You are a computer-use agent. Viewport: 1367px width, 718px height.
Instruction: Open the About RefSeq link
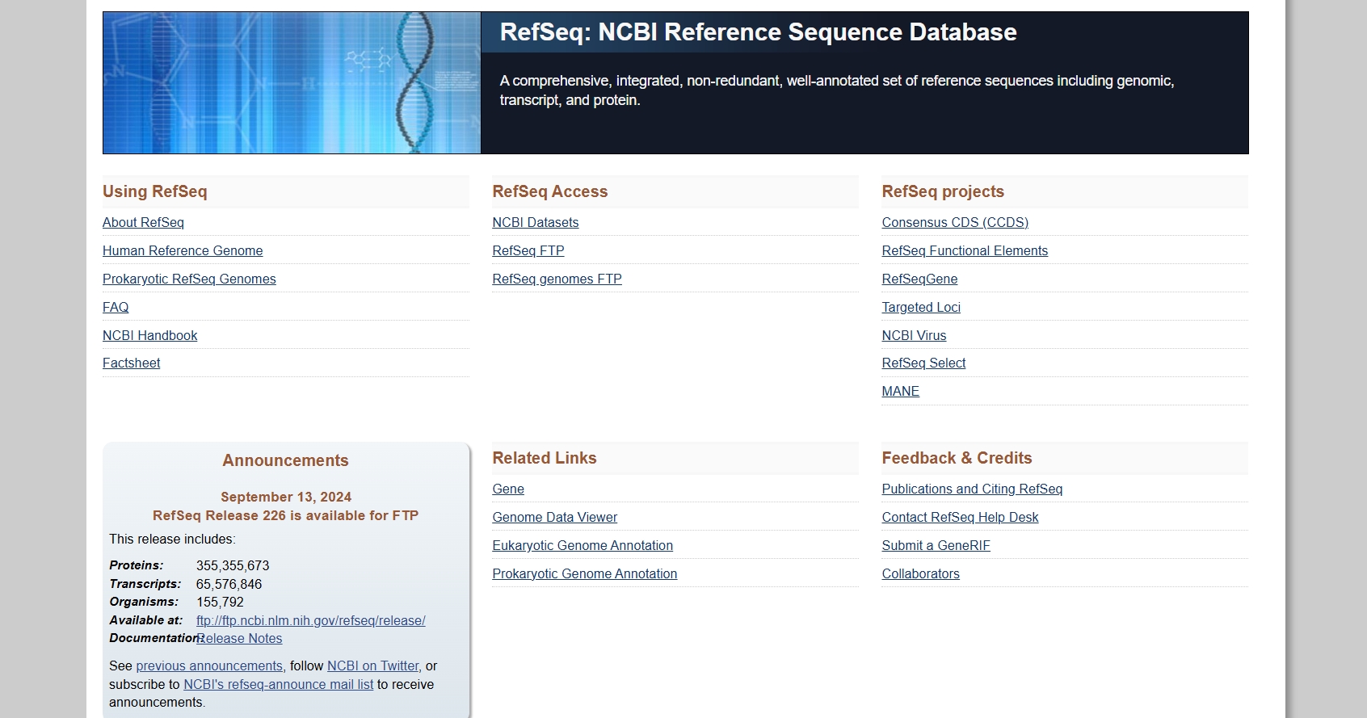[x=143, y=222]
